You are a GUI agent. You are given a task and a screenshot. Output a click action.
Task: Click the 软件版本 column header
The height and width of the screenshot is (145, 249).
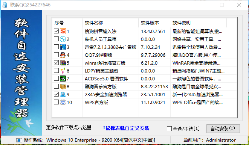154,23
